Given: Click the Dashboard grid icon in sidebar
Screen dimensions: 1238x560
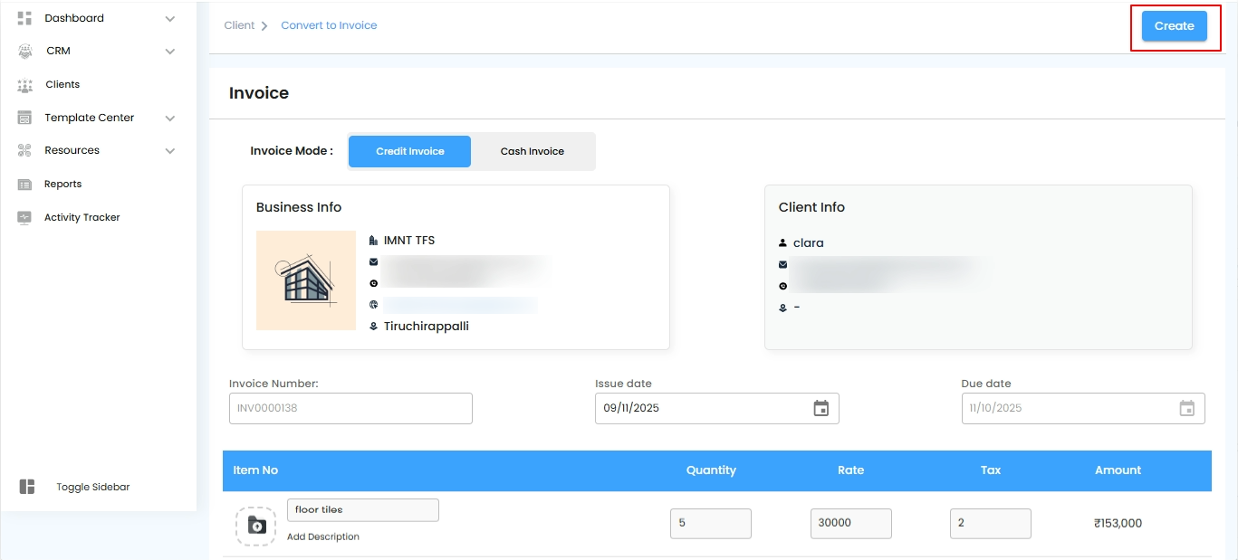Looking at the screenshot, I should (25, 18).
